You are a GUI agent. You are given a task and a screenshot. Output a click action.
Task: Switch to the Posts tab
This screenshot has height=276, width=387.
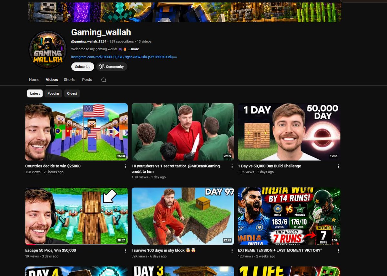pos(87,80)
